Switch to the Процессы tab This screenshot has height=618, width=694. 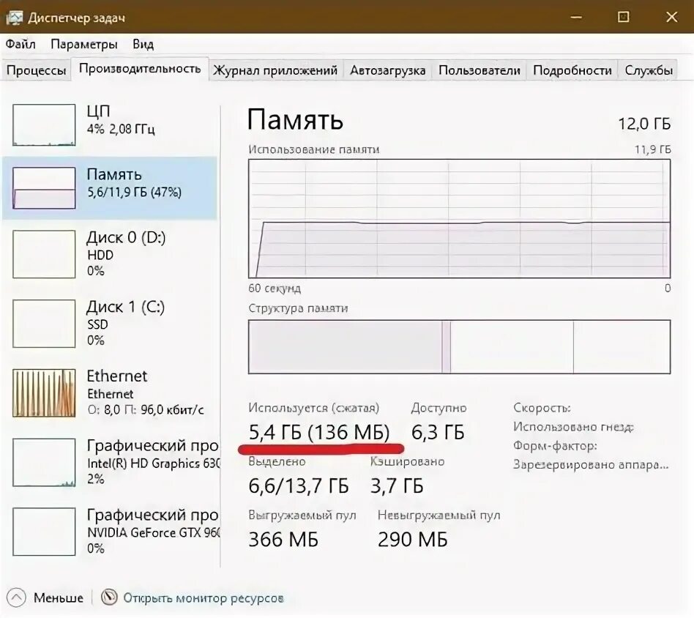37,70
